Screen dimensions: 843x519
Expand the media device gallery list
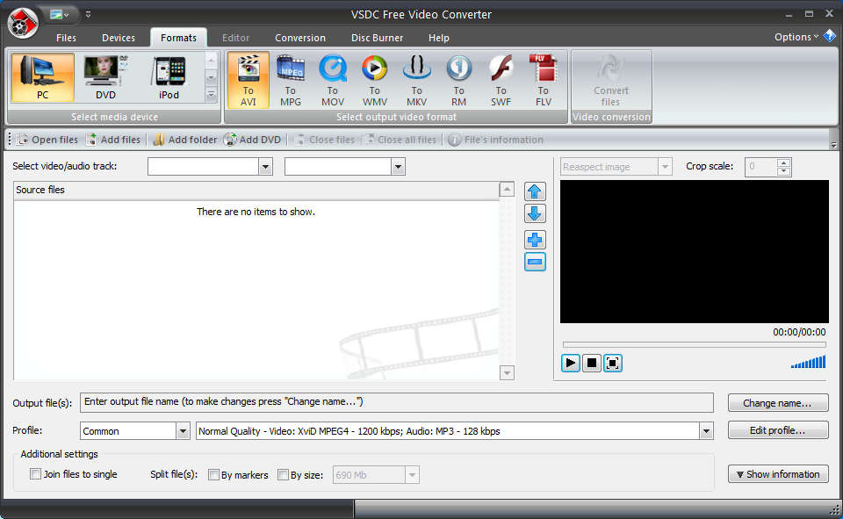click(x=212, y=95)
